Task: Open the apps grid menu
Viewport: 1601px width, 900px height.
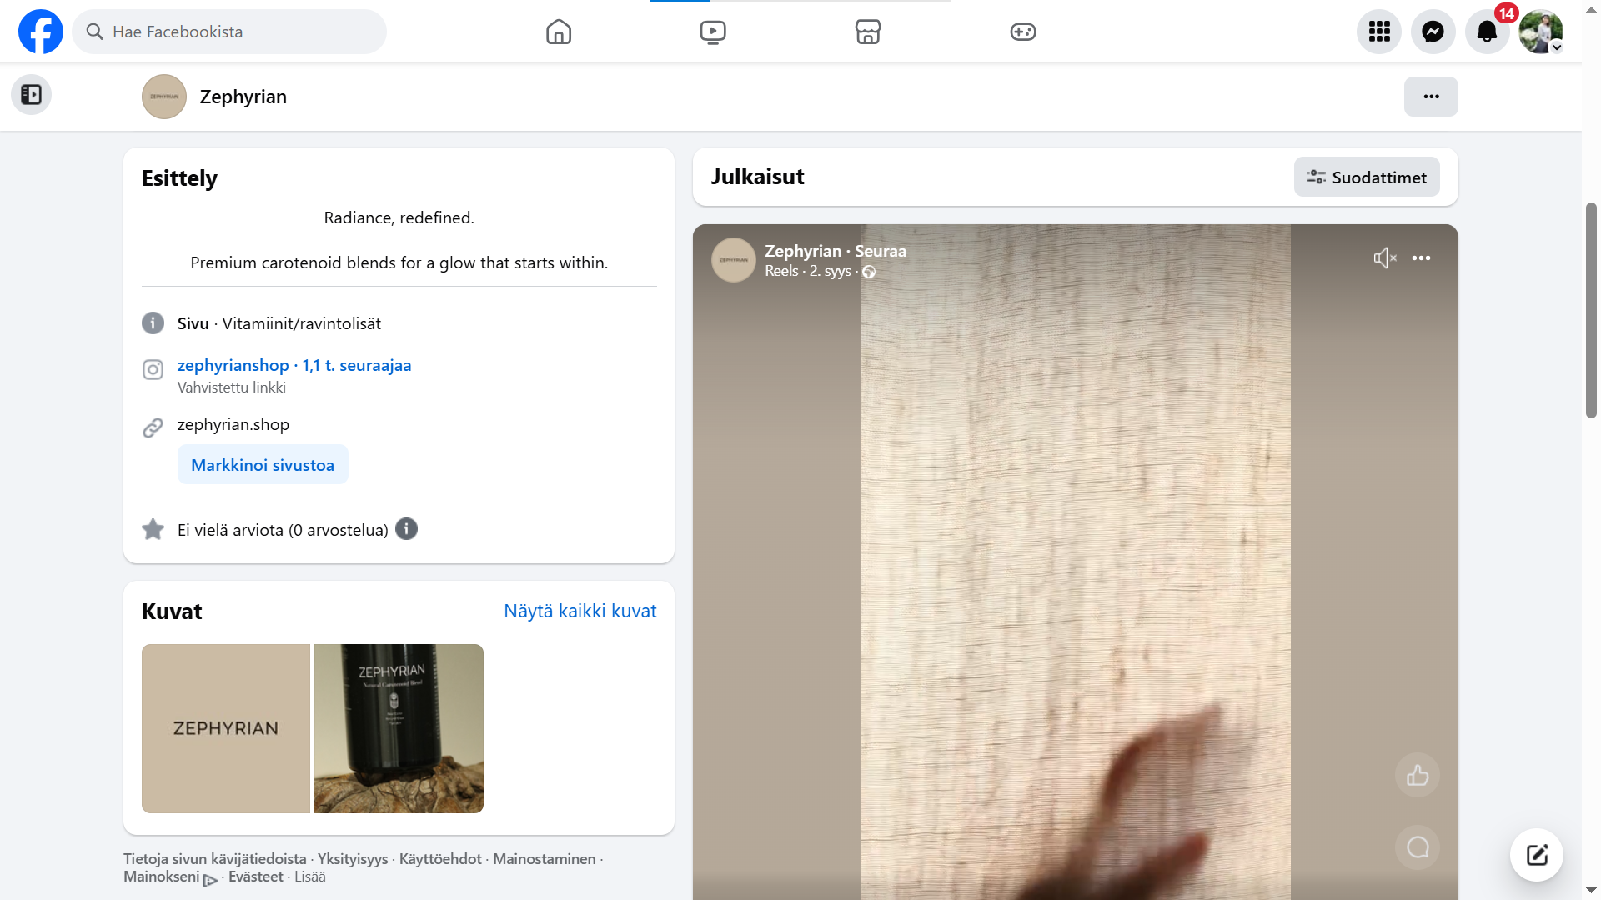Action: pos(1379,32)
